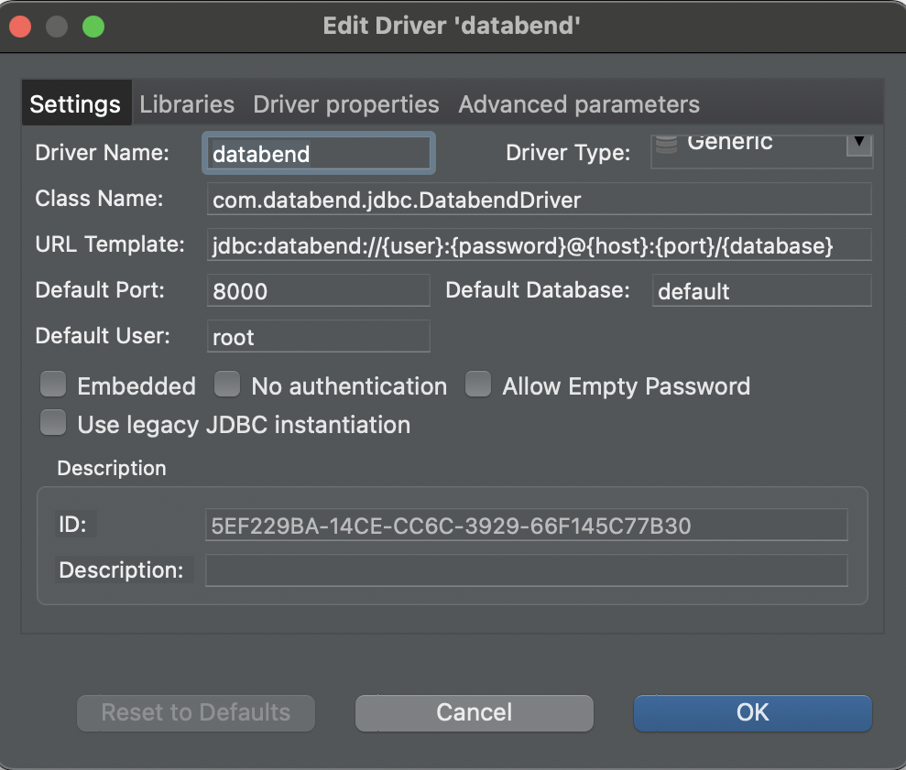
Task: Click the Reset to Defaults button
Action: click(196, 712)
